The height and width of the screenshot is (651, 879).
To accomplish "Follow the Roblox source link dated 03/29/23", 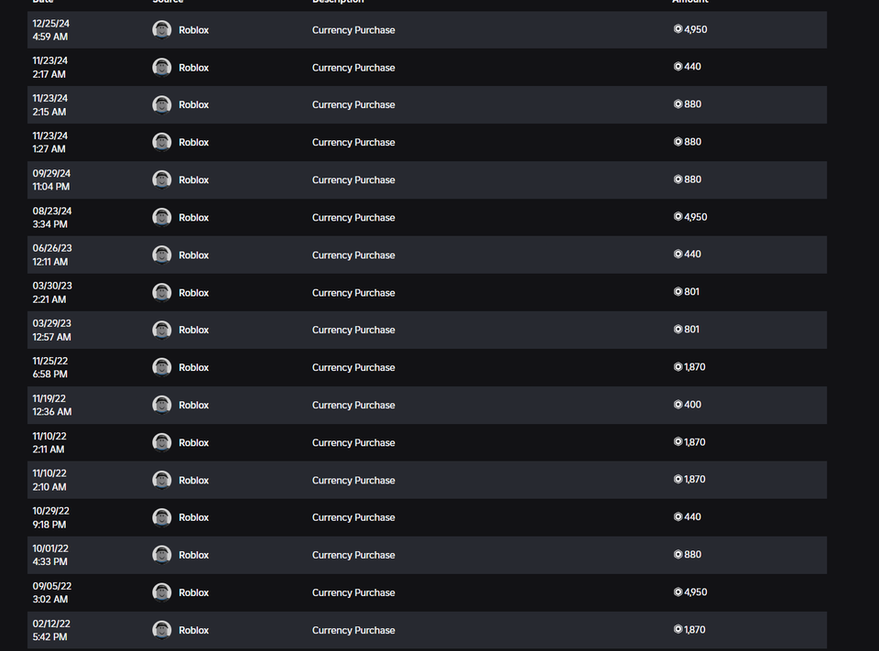I will (193, 331).
